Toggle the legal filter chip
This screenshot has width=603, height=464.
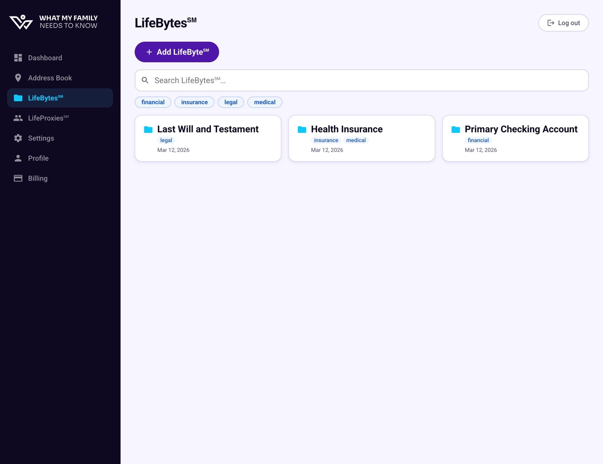231,102
